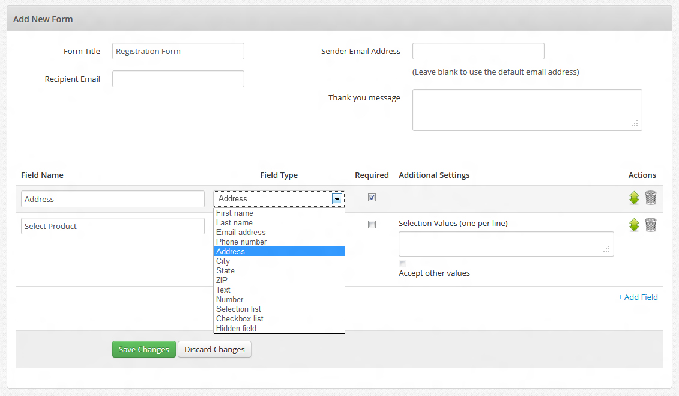Click into the Thank you message textarea
The width and height of the screenshot is (679, 396).
click(527, 110)
